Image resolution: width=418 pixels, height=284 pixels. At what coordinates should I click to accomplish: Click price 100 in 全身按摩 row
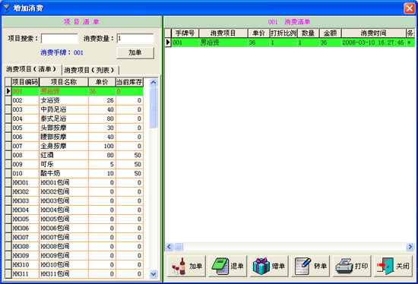point(102,146)
